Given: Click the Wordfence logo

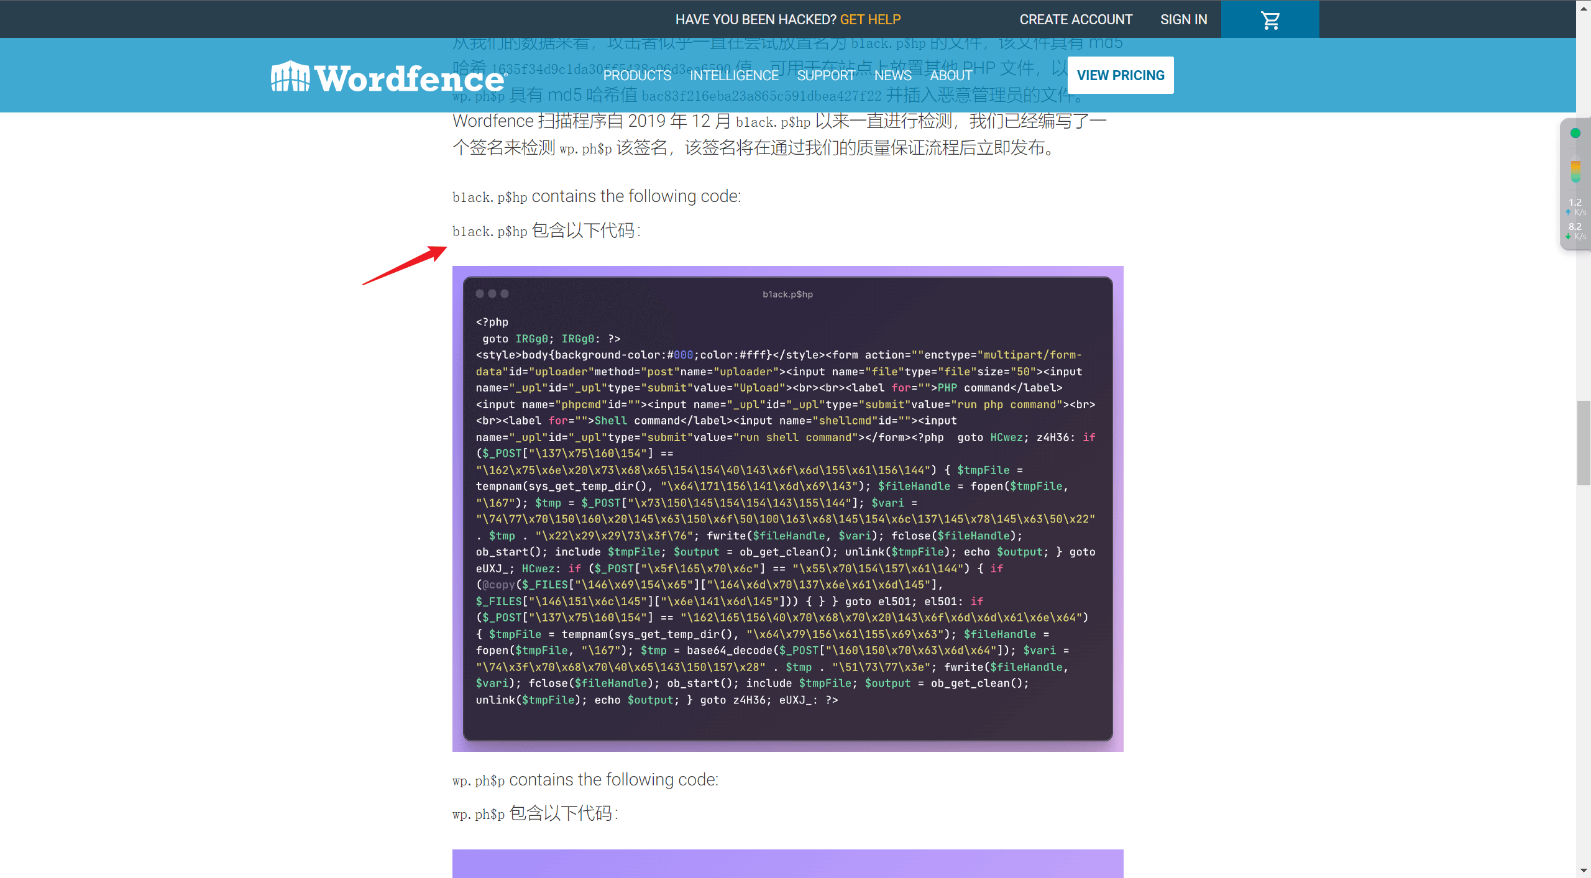Looking at the screenshot, I should click(x=388, y=78).
